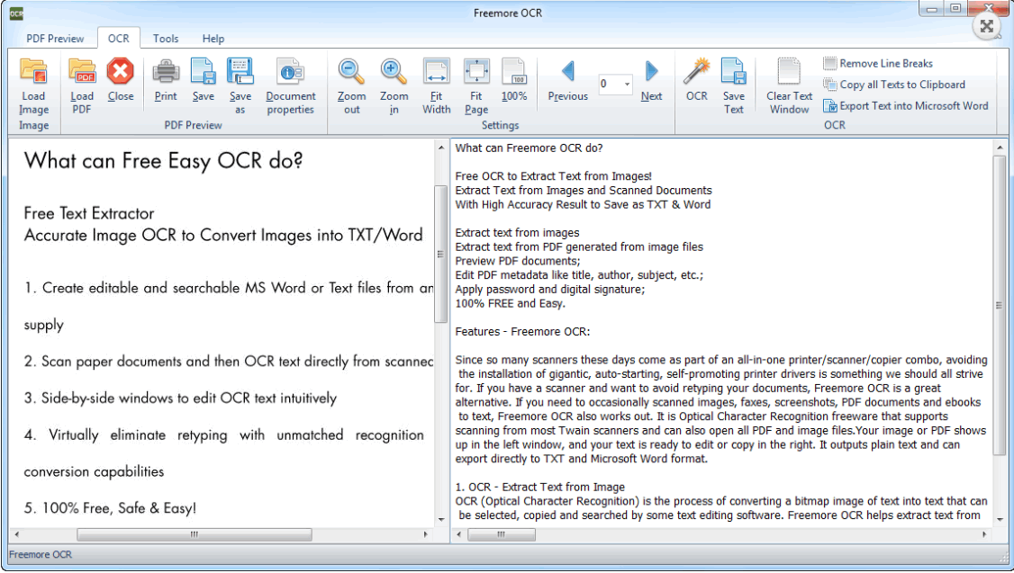Click 'Features - Freemore OCR:' line
This screenshot has width=1014, height=573.
click(x=522, y=331)
